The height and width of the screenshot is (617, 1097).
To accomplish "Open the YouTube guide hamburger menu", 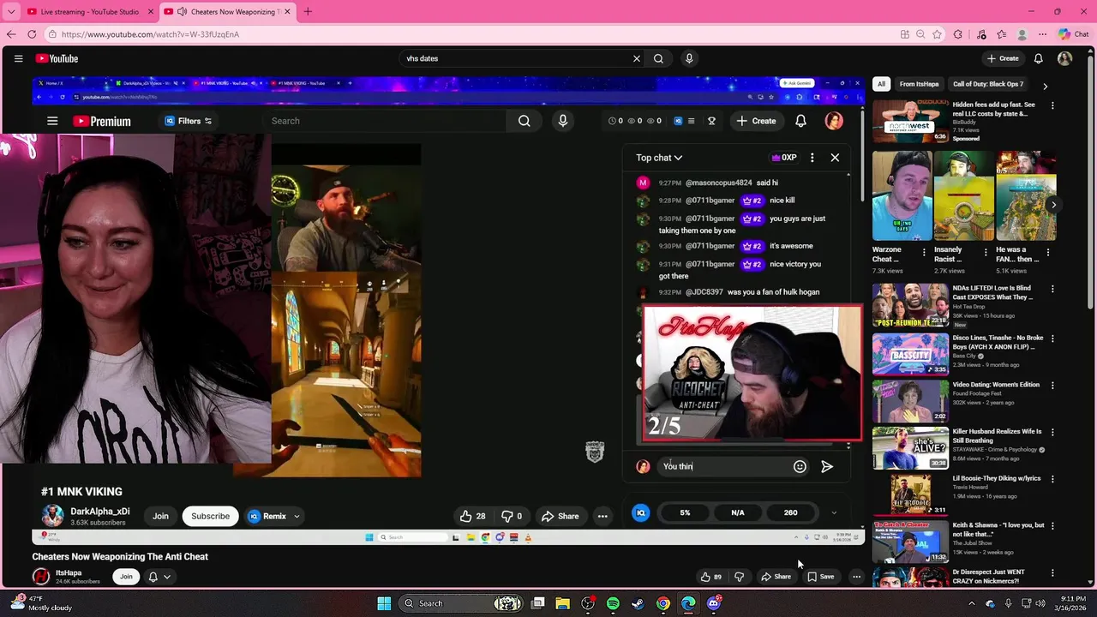I will click(x=18, y=58).
